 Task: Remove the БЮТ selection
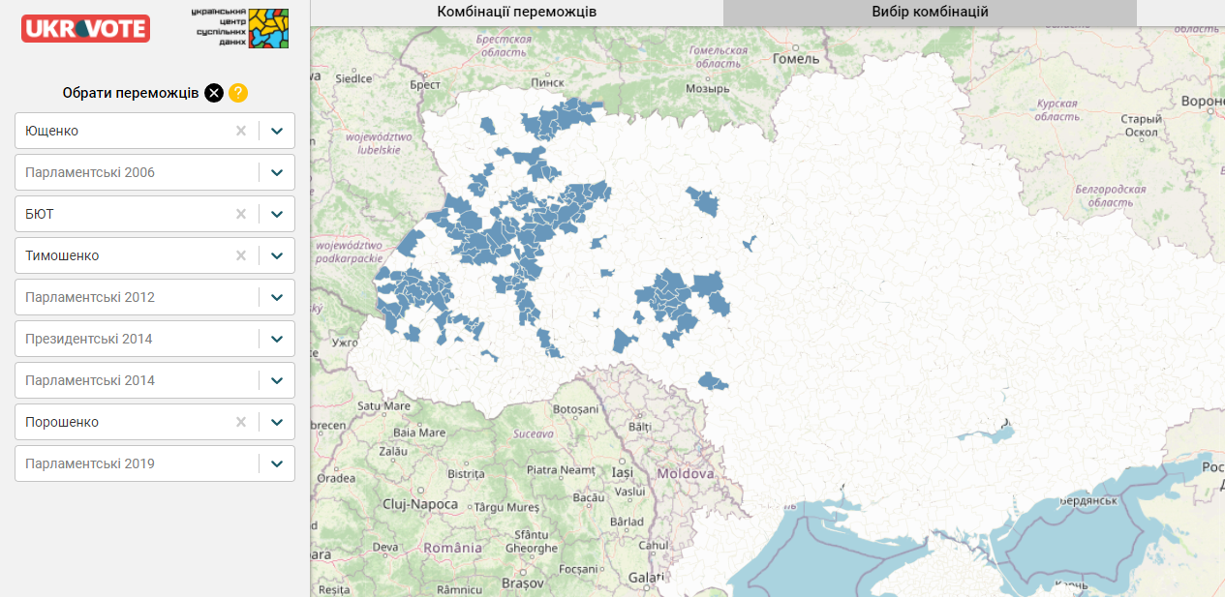click(x=241, y=214)
